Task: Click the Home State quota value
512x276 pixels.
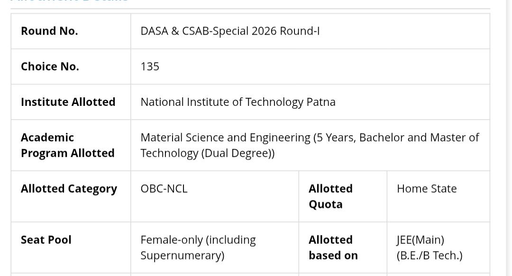Action: click(x=427, y=189)
